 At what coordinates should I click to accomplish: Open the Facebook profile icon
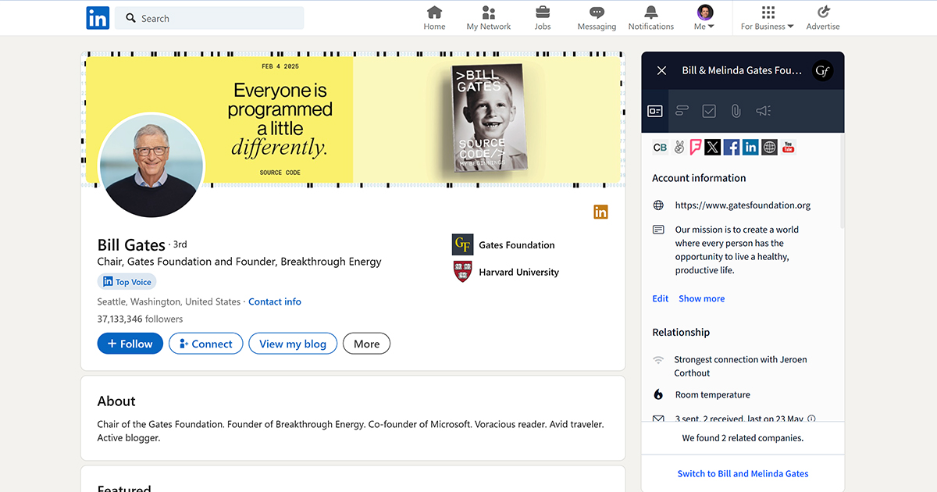732,147
